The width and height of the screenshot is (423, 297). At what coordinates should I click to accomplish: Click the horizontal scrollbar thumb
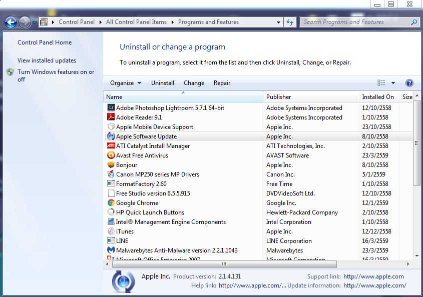point(224,264)
